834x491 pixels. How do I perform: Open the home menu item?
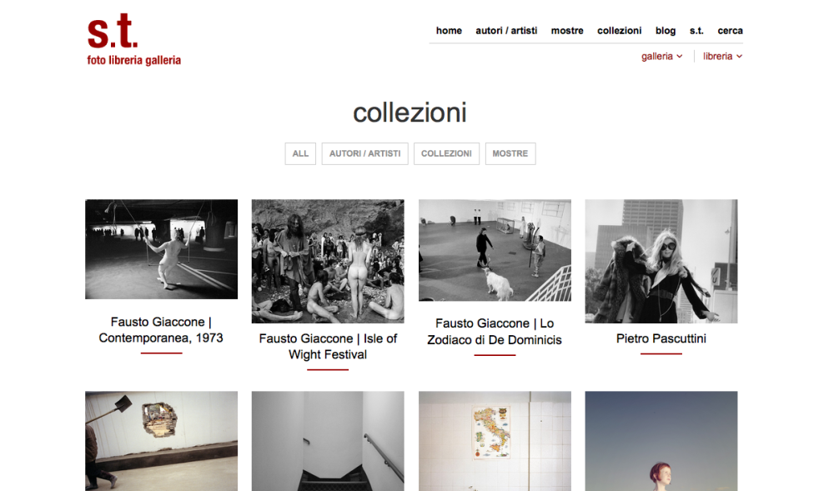point(449,31)
